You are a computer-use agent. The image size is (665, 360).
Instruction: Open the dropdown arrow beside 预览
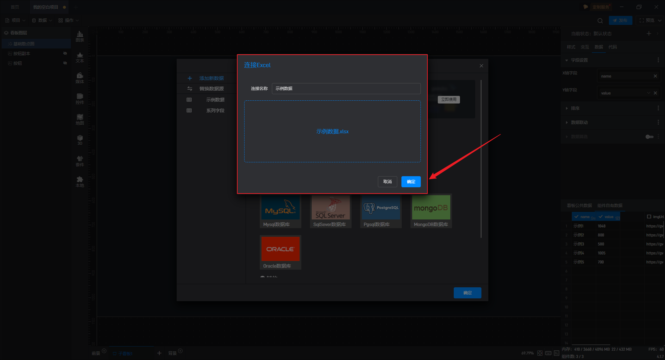coord(659,20)
